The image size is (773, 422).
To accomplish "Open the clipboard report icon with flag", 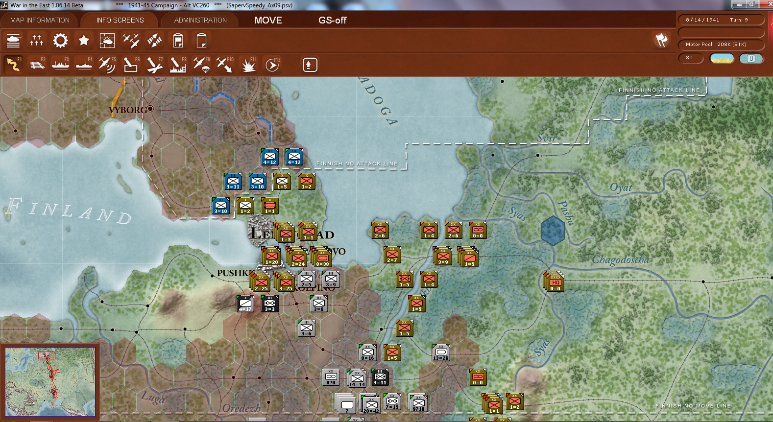I will coord(178,40).
